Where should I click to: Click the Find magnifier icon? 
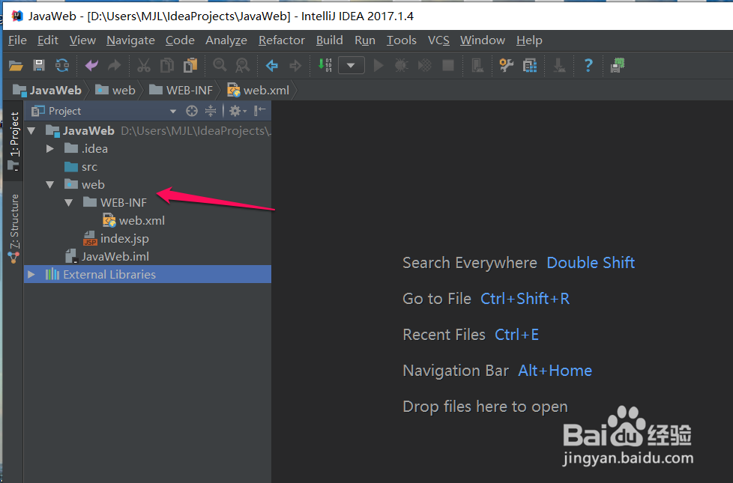[x=220, y=65]
